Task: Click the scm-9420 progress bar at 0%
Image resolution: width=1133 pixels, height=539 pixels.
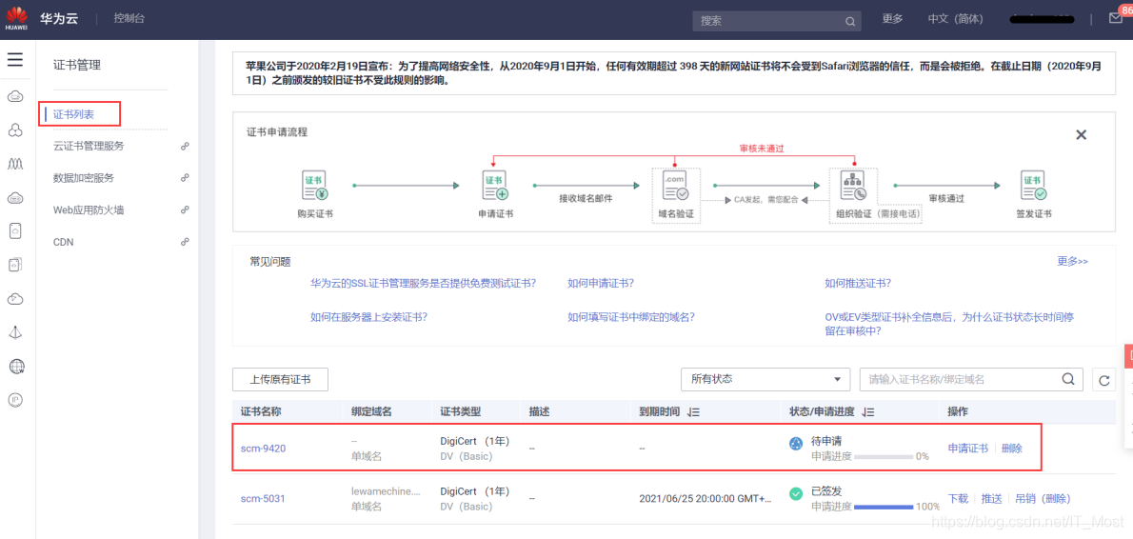Action: click(884, 457)
